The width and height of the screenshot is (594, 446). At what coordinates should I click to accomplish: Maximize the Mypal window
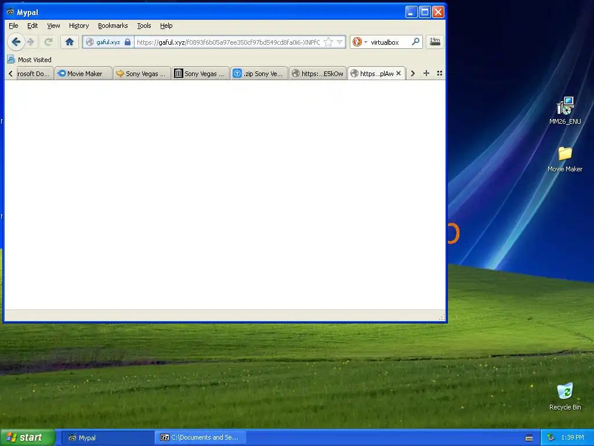425,12
